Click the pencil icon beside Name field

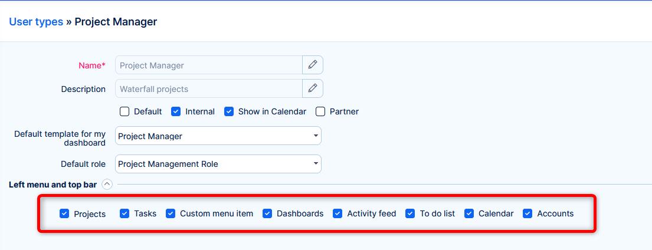coord(313,65)
